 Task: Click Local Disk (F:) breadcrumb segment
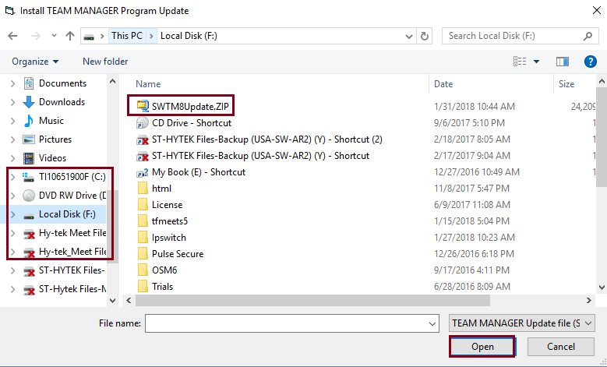pyautogui.click(x=189, y=36)
